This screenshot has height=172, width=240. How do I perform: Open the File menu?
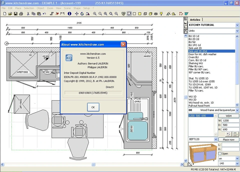pos(3,8)
